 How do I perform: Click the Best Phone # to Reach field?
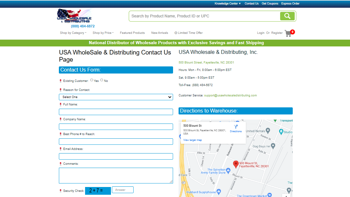click(116, 142)
